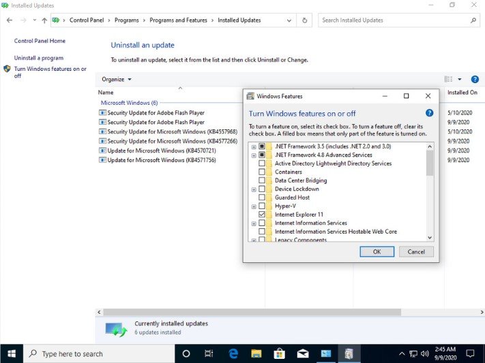This screenshot has width=485, height=363.
Task: Sort by the Name column header
Action: click(x=106, y=93)
